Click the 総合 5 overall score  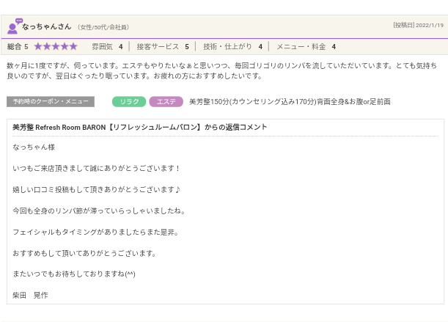pos(18,47)
